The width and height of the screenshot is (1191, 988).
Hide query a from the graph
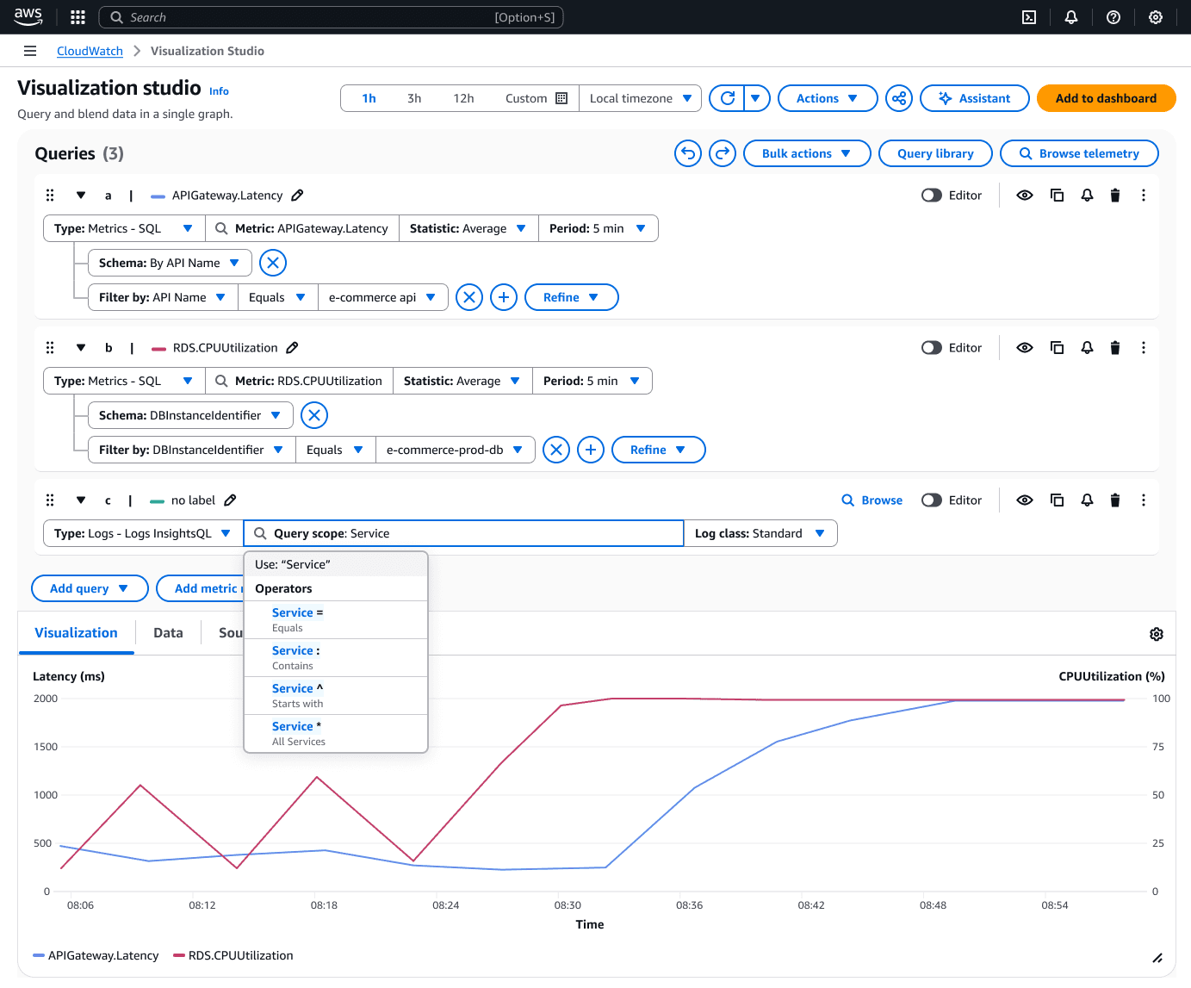tap(1025, 196)
